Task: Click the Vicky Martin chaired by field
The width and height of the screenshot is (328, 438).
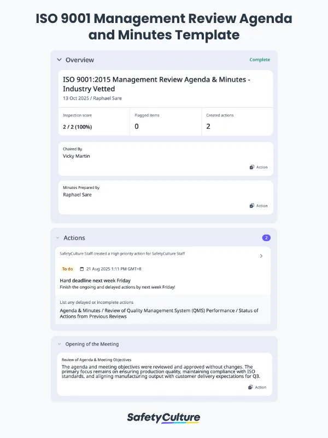Action: pos(77,156)
